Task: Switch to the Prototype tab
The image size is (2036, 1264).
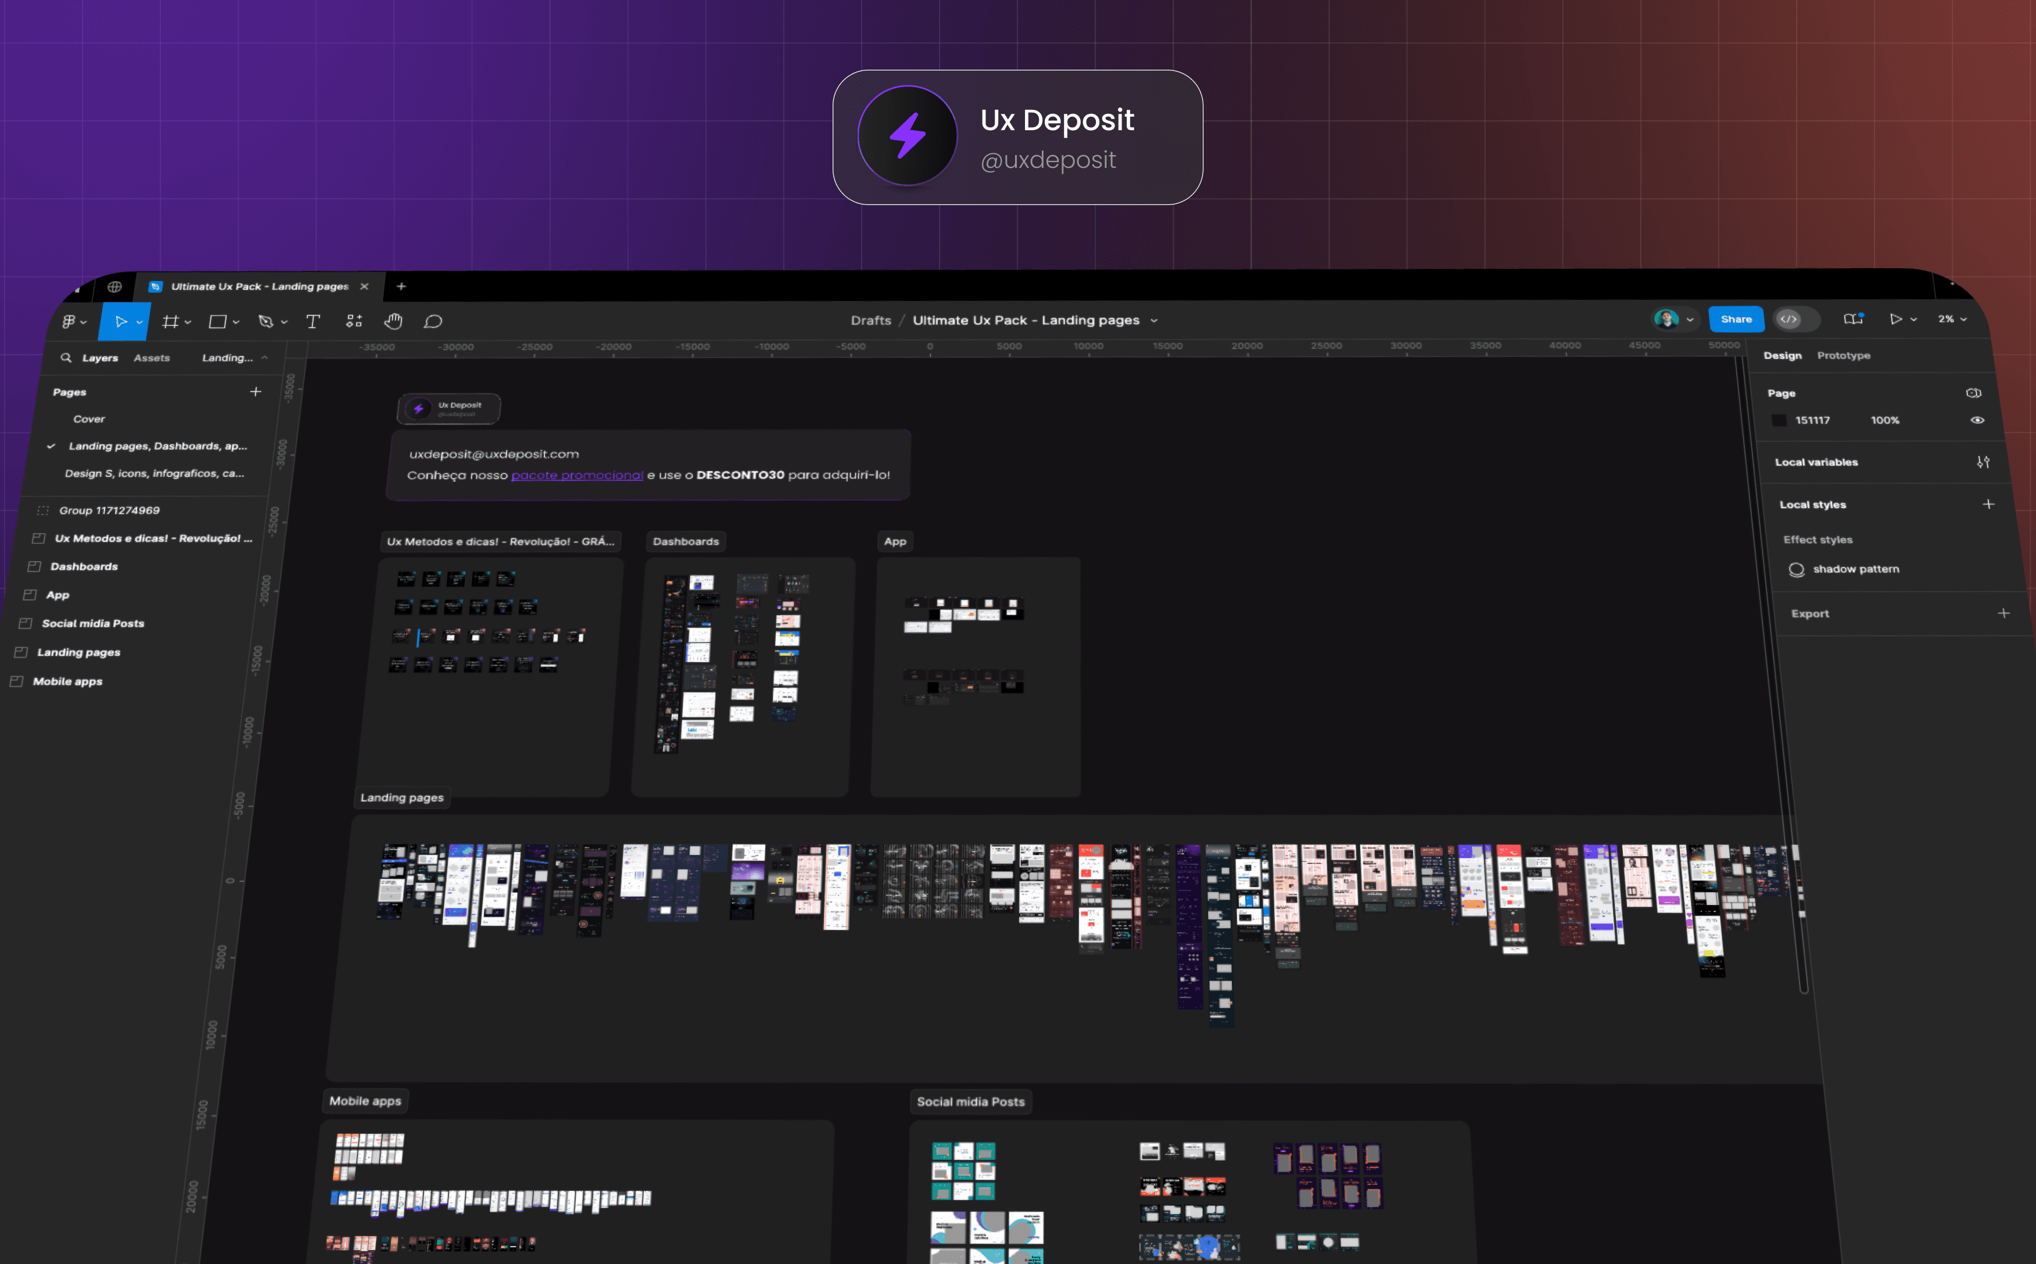Action: [x=1843, y=355]
